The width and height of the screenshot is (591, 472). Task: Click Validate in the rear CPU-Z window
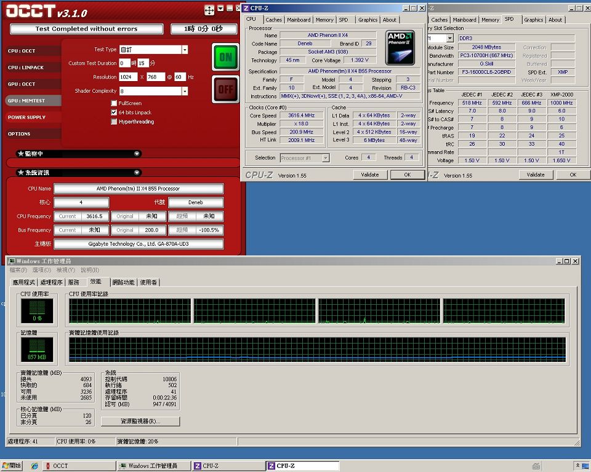(536, 175)
